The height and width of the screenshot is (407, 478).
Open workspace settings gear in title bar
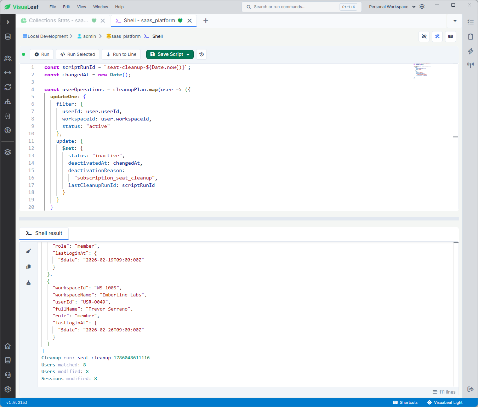pos(422,7)
